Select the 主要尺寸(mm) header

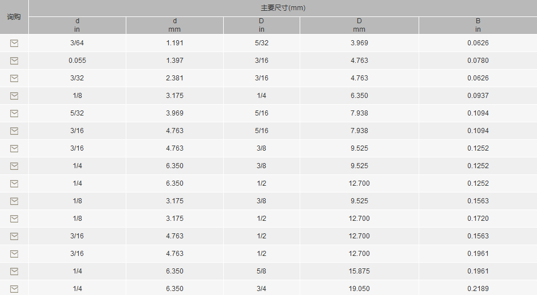[x=283, y=8]
